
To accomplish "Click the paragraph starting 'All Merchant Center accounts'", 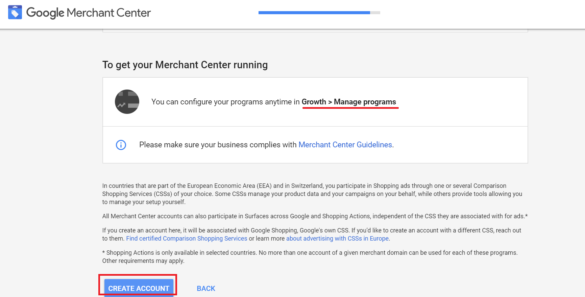I will [315, 216].
